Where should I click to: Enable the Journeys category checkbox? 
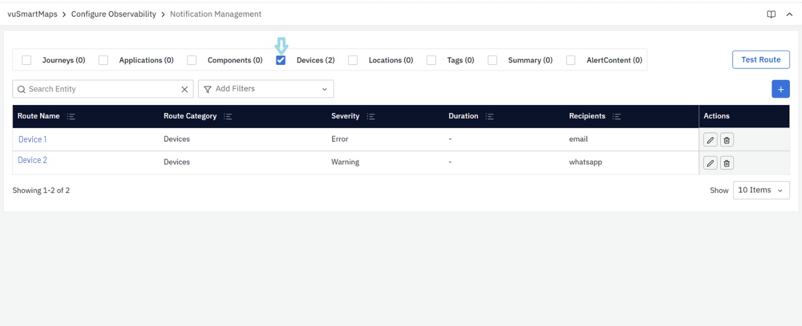point(26,60)
